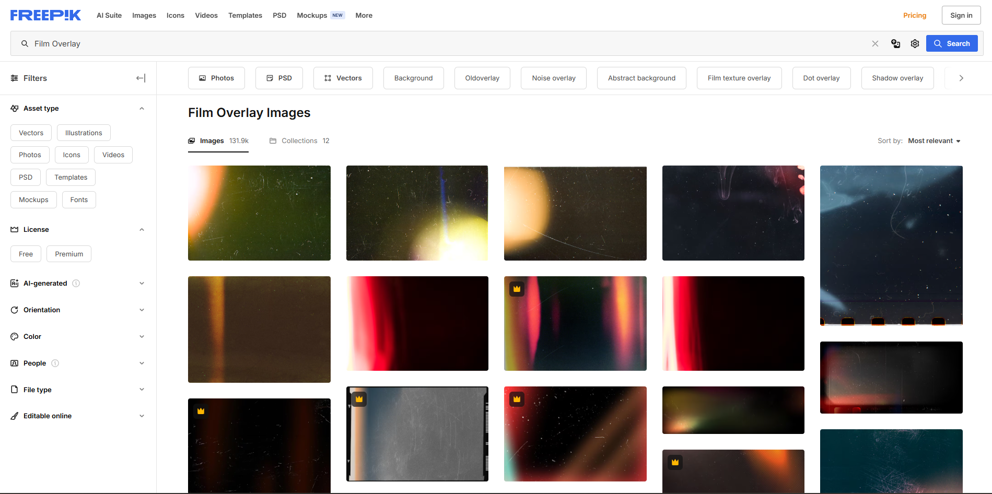Expand the Color filter section
Image resolution: width=992 pixels, height=494 pixels.
pos(142,337)
